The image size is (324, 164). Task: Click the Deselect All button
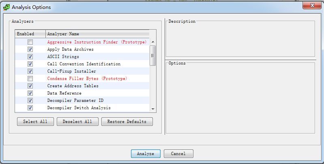77,122
